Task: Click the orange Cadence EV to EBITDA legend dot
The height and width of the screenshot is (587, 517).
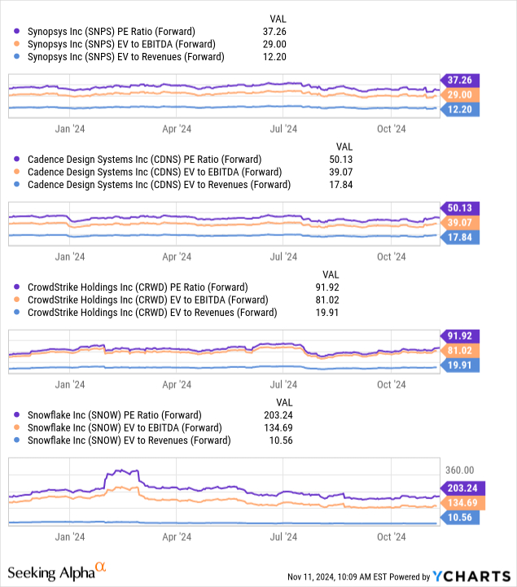Action: pos(18,173)
